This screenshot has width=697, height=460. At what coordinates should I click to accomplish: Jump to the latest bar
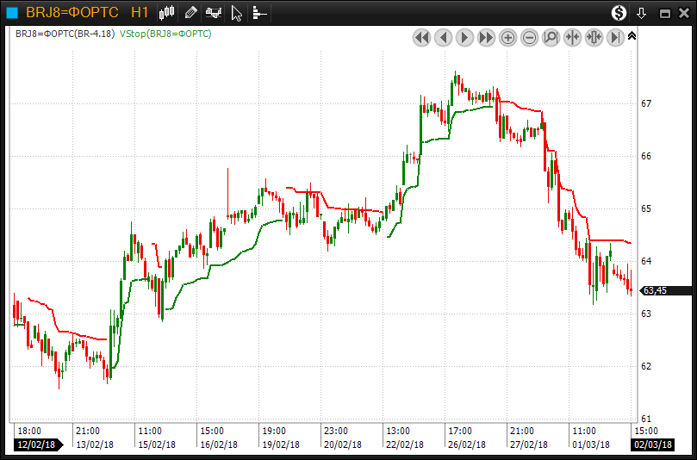pos(615,37)
